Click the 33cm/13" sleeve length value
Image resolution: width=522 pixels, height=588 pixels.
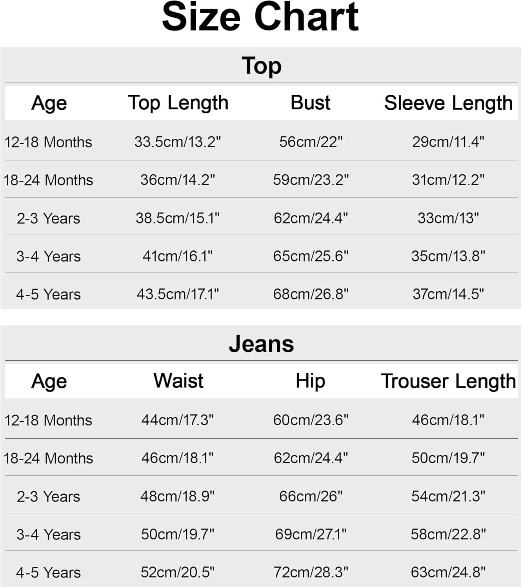(x=448, y=218)
